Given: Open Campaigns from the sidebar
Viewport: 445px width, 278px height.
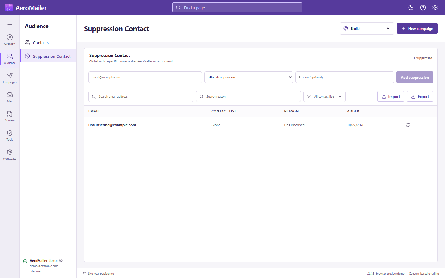Looking at the screenshot, I should coord(10,78).
